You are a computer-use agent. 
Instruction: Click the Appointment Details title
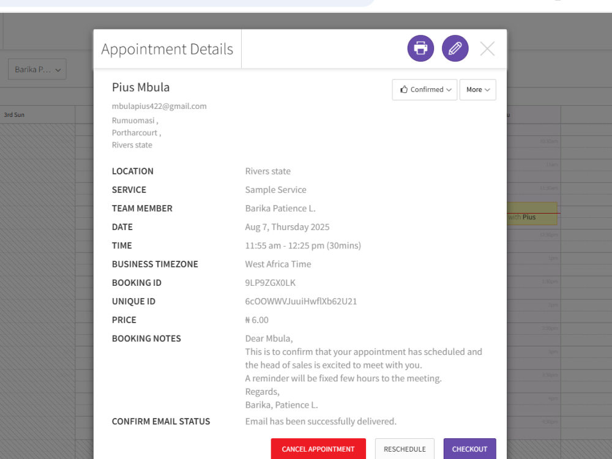[167, 49]
